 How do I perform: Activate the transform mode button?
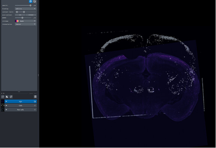pyautogui.click(x=34, y=1)
